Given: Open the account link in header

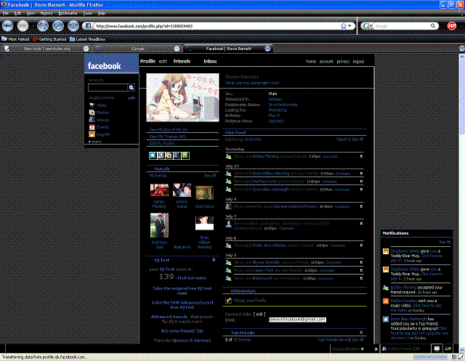Looking at the screenshot, I should click(326, 61).
